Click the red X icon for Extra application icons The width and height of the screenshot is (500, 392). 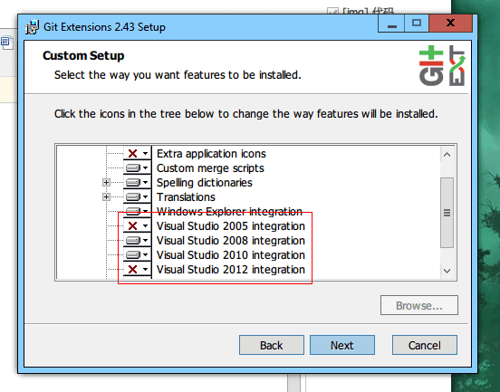[132, 154]
